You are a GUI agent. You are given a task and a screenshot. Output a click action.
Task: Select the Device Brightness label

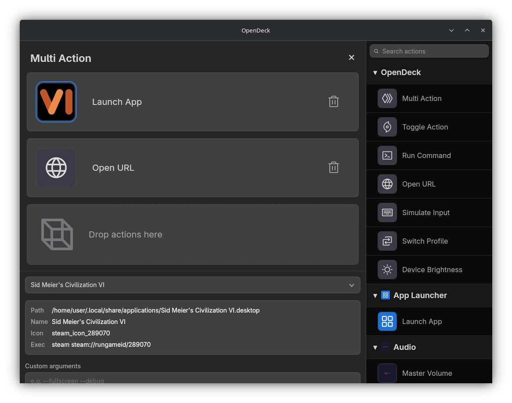(x=432, y=270)
